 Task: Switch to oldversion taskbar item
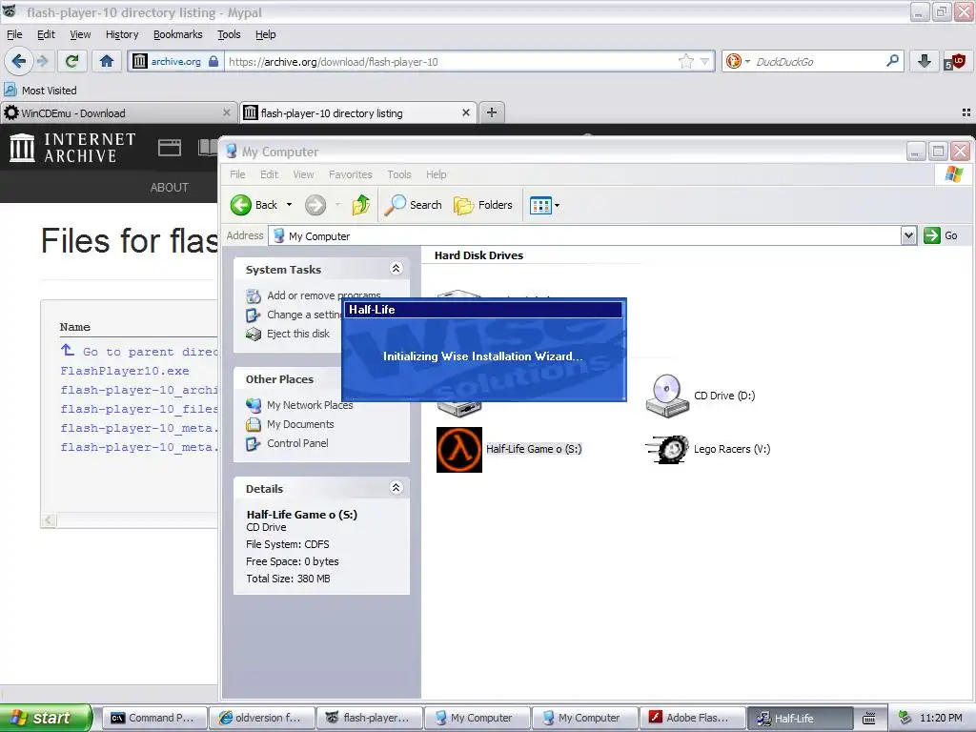pos(262,718)
